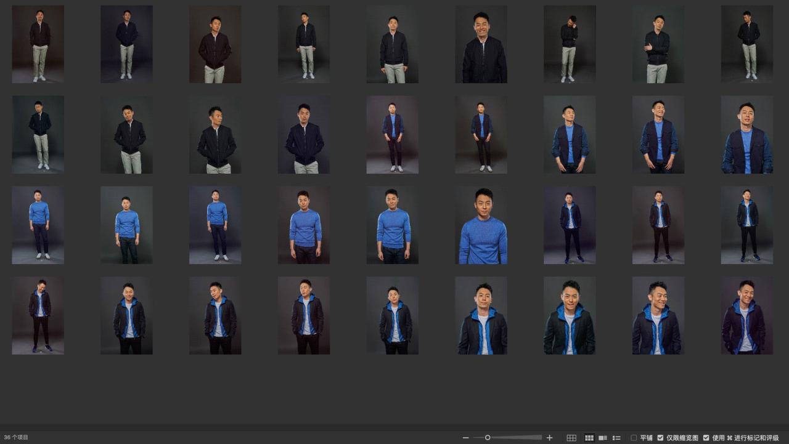Select the first thumbnail in the bottom row

point(38,315)
